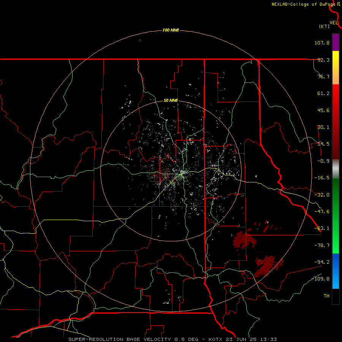Click the -109.8 scale value
Viewport: 342px width, 342px height.
point(320,279)
